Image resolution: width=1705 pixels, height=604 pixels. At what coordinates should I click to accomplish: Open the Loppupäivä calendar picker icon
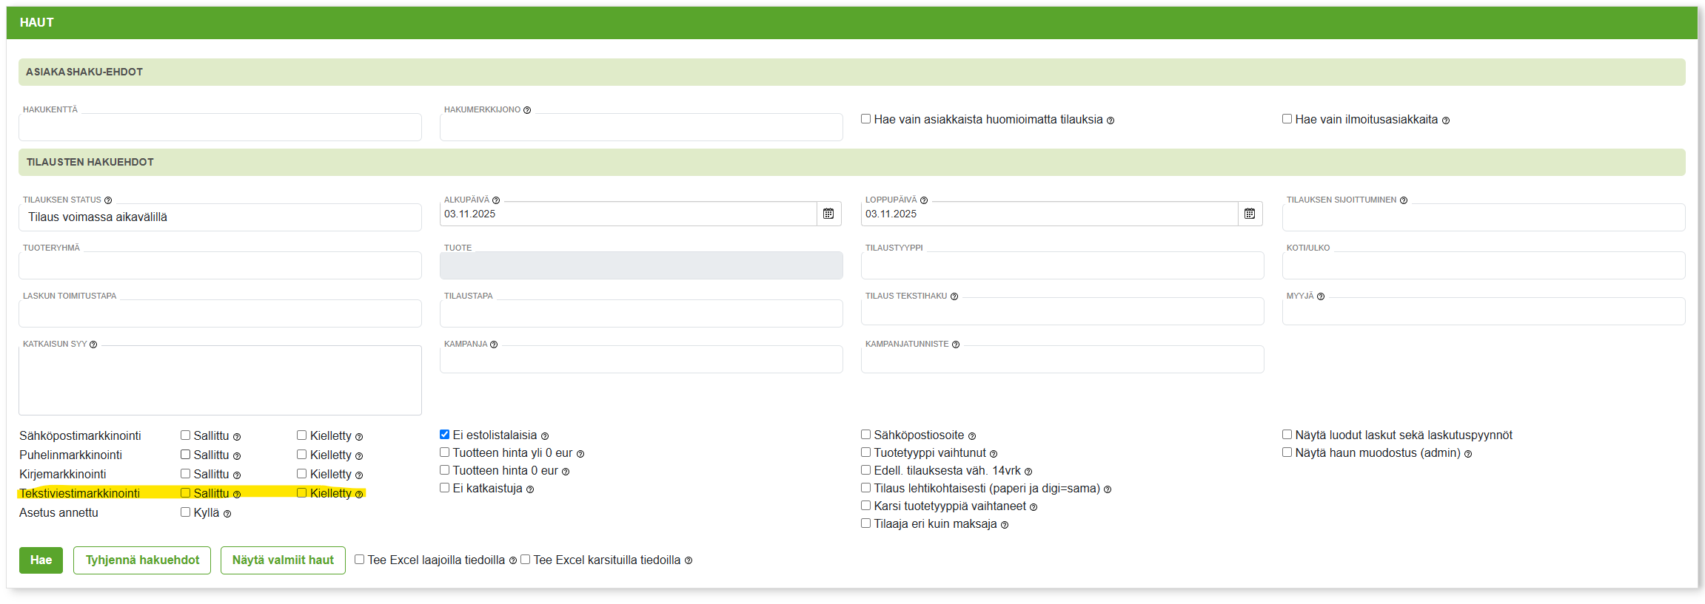pos(1250,214)
